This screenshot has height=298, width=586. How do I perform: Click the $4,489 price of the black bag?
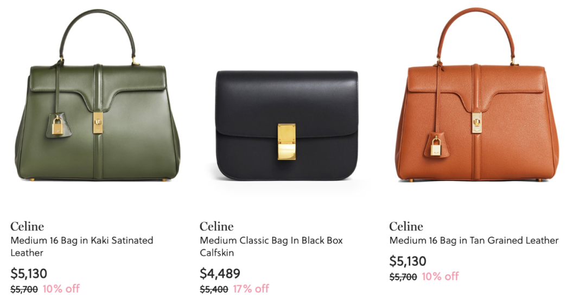click(x=220, y=274)
